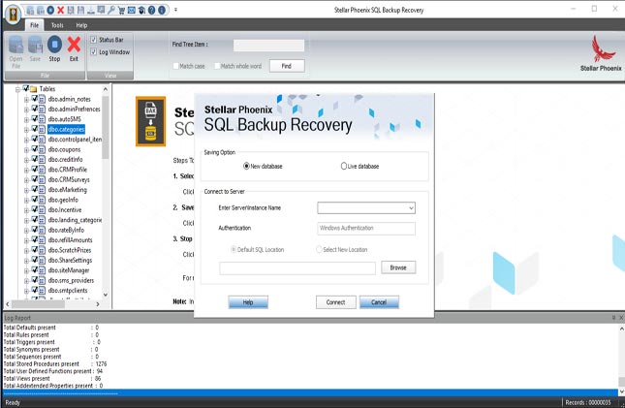Uncheck the dbo.autoSMS table checkbox
Viewport: 625px width, 408px height.
(35, 119)
